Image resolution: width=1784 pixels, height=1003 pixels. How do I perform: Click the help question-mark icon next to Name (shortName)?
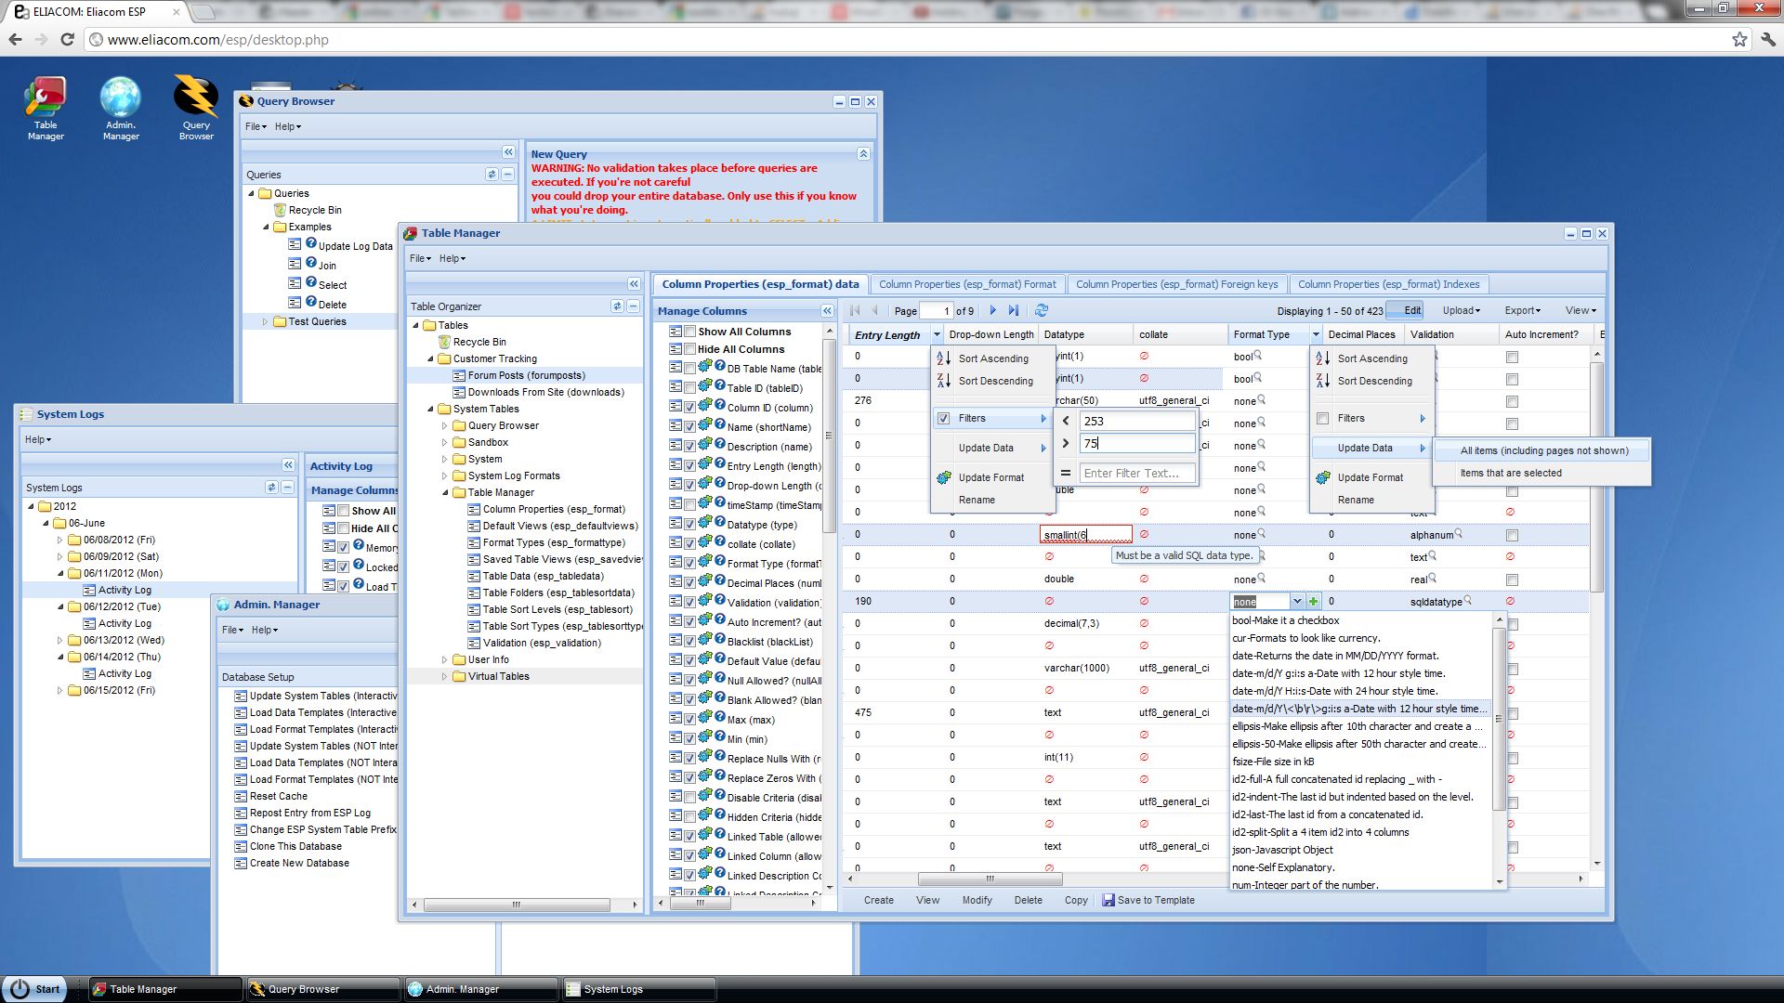coord(718,427)
